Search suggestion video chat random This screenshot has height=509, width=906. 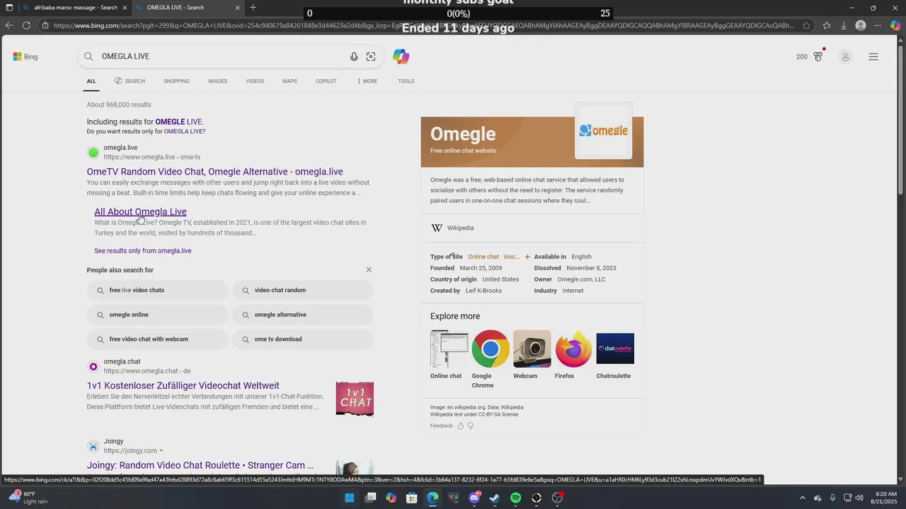(x=303, y=291)
